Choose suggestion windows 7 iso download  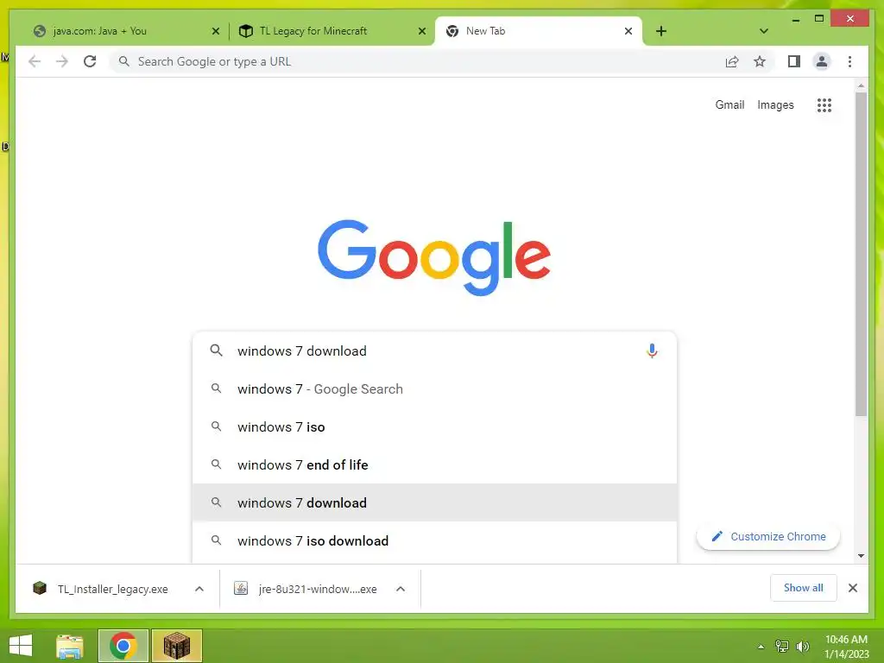tap(434, 540)
